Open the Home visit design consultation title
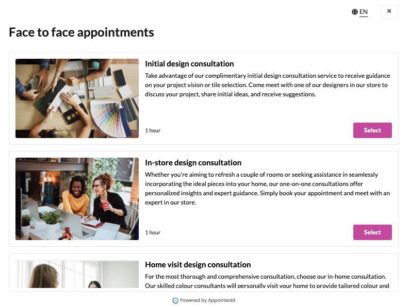Screen dimensions: 409x306 pos(198,265)
